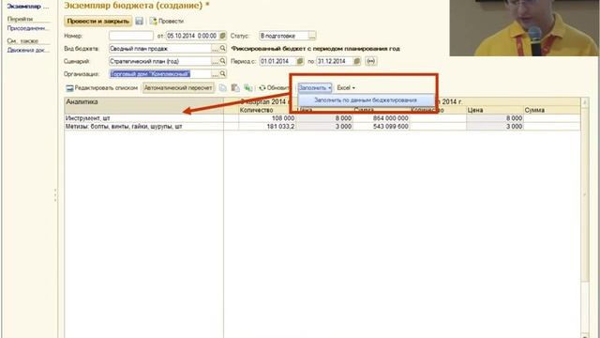600x338 pixels.
Task: Click the Номер input field
Action: [x=131, y=36]
